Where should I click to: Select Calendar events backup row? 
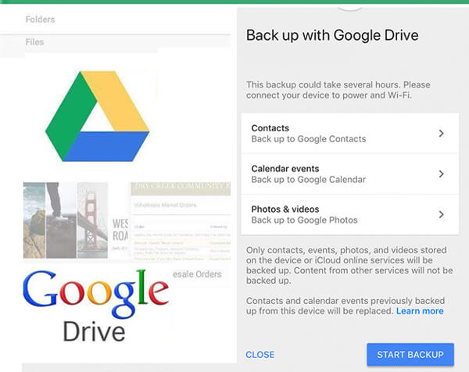point(350,174)
